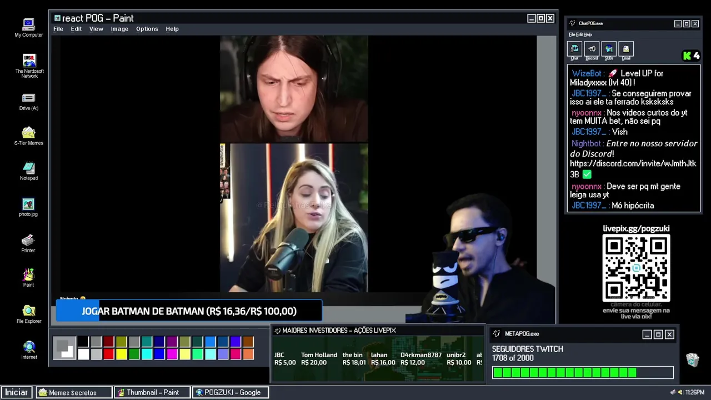
Task: Click the livepix.gg/pogzuki link text
Action: click(636, 228)
